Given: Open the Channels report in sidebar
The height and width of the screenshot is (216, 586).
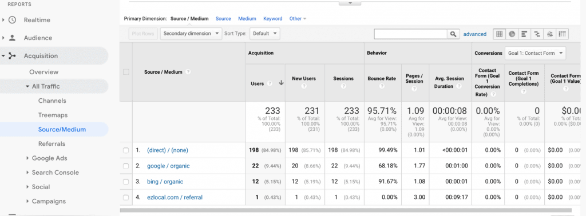Looking at the screenshot, I should [52, 101].
